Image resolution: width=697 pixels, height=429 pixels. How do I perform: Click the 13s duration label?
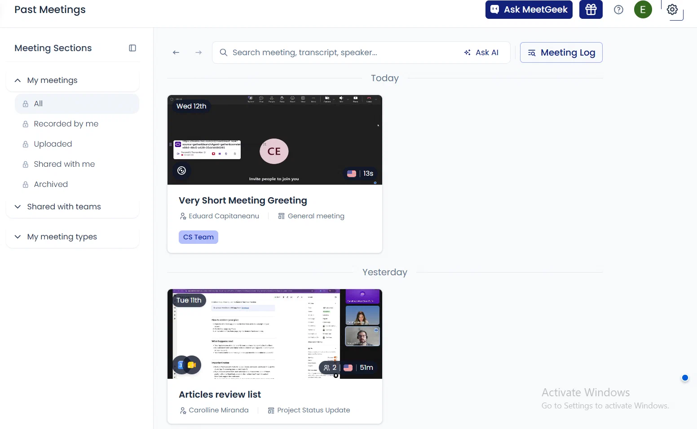[368, 173]
